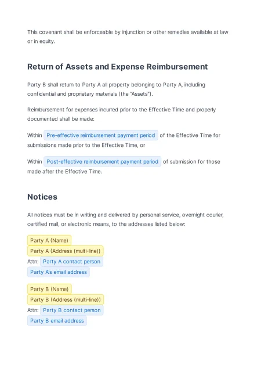
Task: Click the Party B contact person field
Action: point(72,310)
